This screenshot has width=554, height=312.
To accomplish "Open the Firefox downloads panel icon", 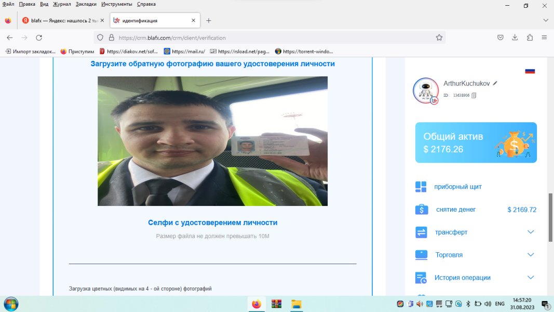I will [515, 37].
